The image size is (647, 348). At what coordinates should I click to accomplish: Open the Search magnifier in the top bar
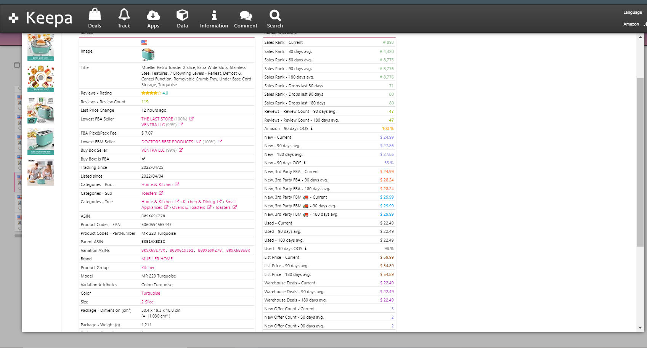(x=275, y=19)
